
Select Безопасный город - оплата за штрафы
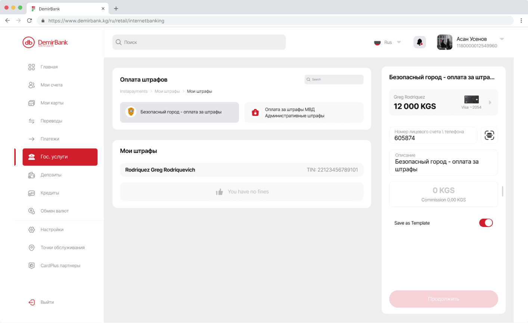tap(179, 112)
